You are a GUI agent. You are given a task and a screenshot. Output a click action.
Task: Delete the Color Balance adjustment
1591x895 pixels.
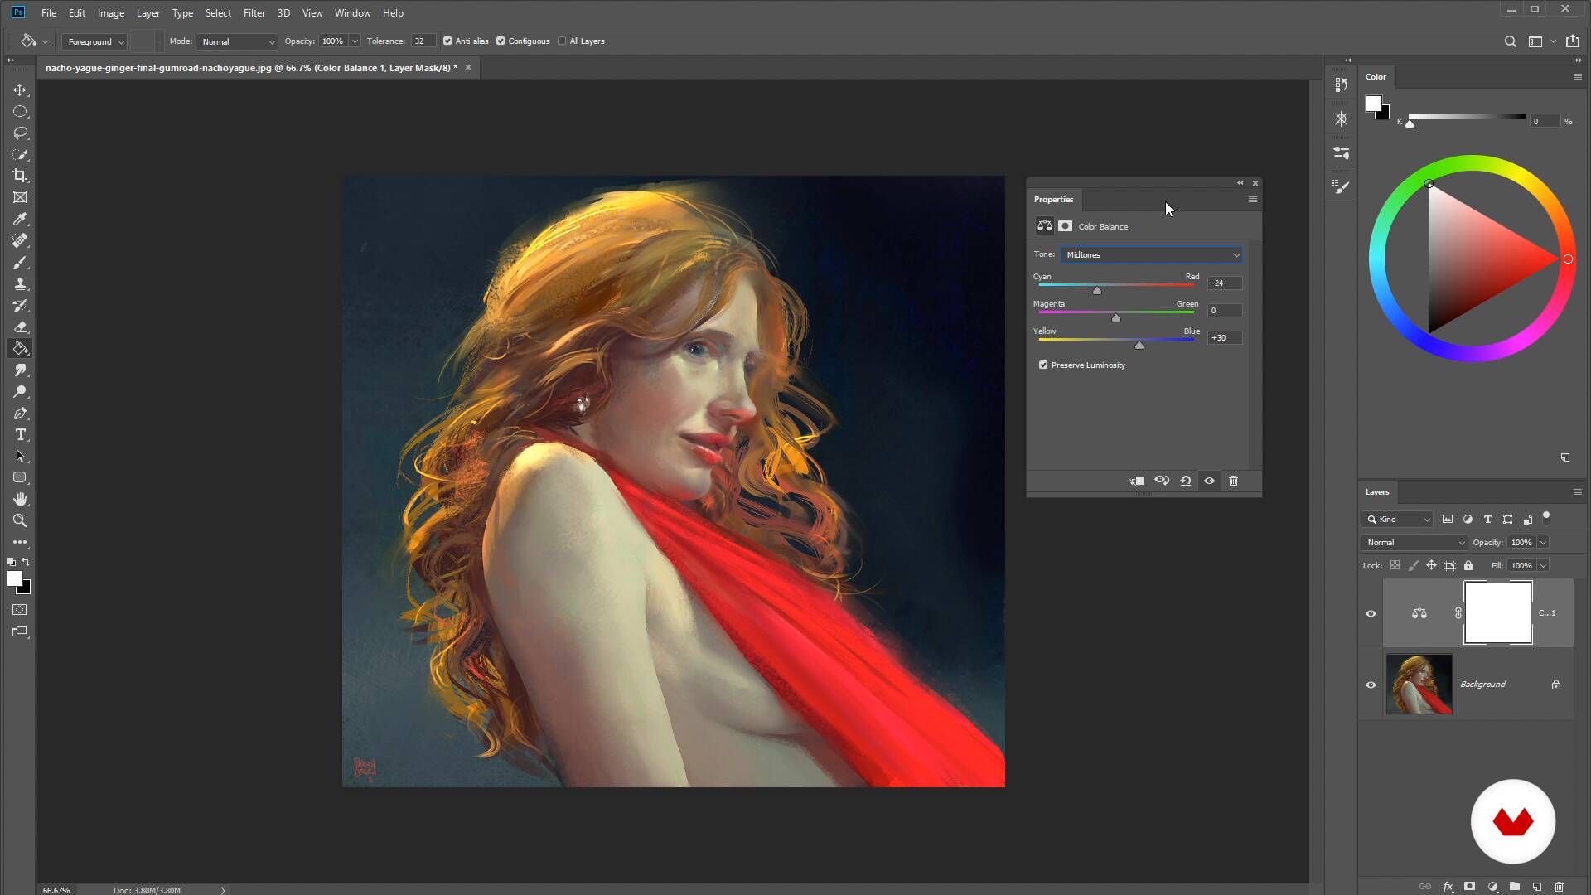tap(1233, 481)
